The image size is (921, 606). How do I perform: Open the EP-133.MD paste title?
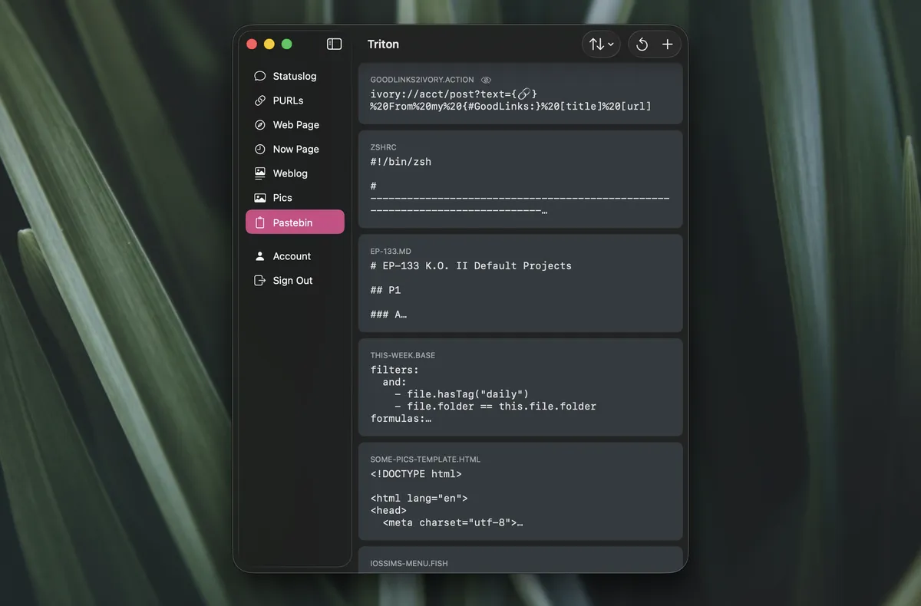click(391, 251)
